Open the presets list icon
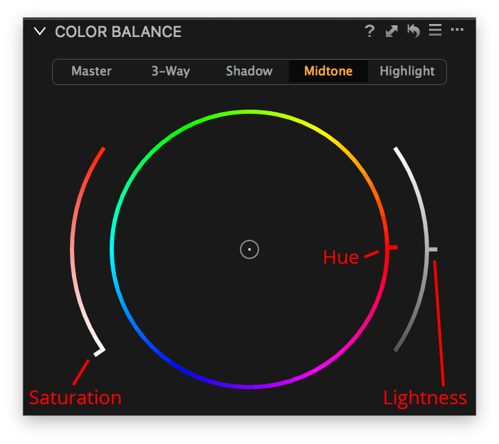Viewport: 499px width, 444px height. (435, 30)
